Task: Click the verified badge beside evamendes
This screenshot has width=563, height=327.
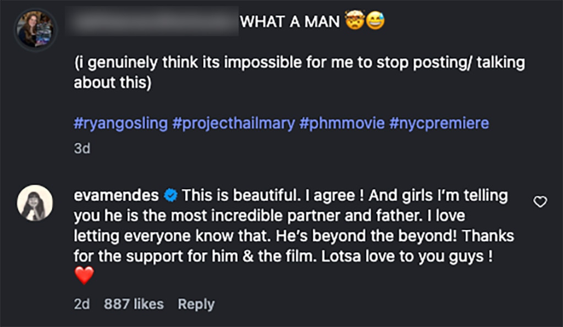Action: [x=171, y=195]
